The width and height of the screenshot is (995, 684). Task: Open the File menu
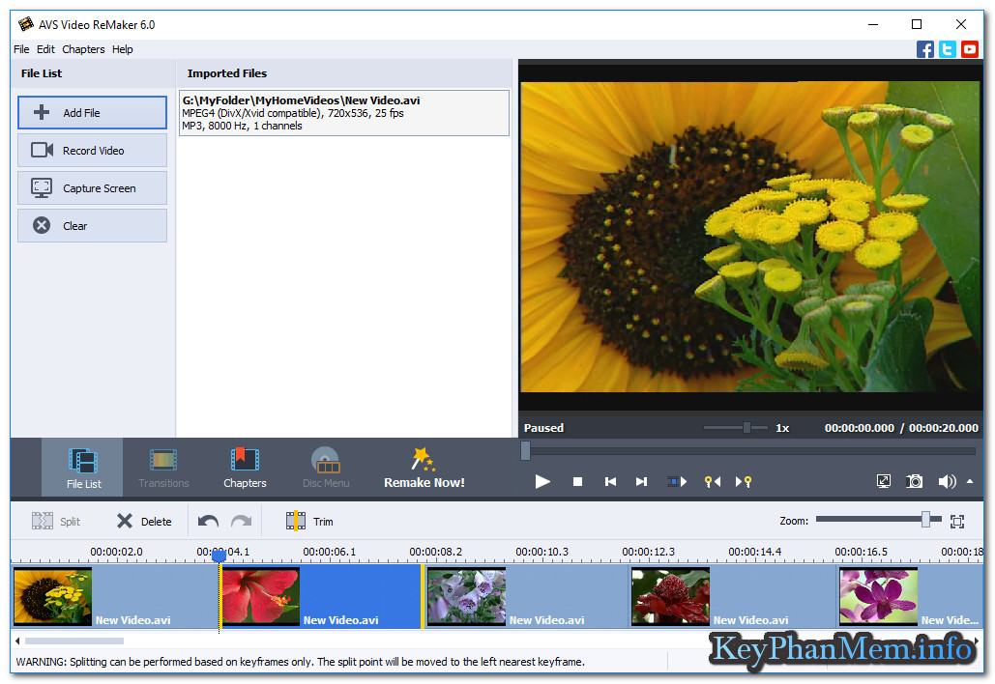pos(21,49)
